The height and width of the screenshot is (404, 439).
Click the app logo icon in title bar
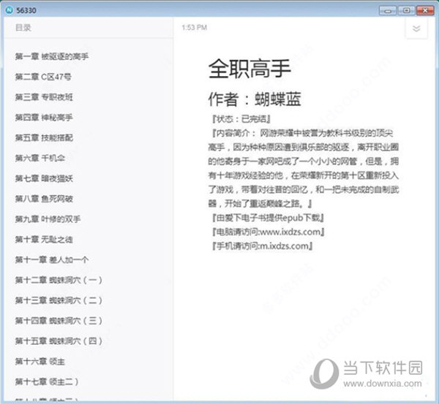(x=9, y=10)
